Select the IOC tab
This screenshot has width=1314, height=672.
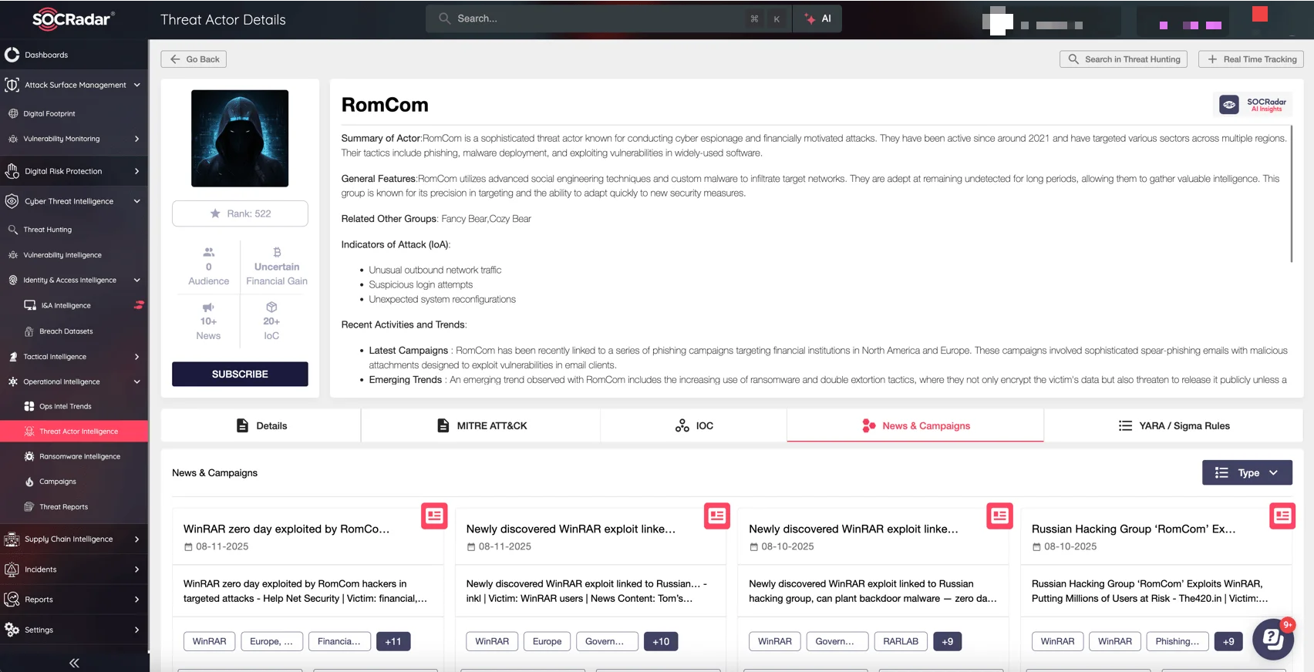click(693, 425)
